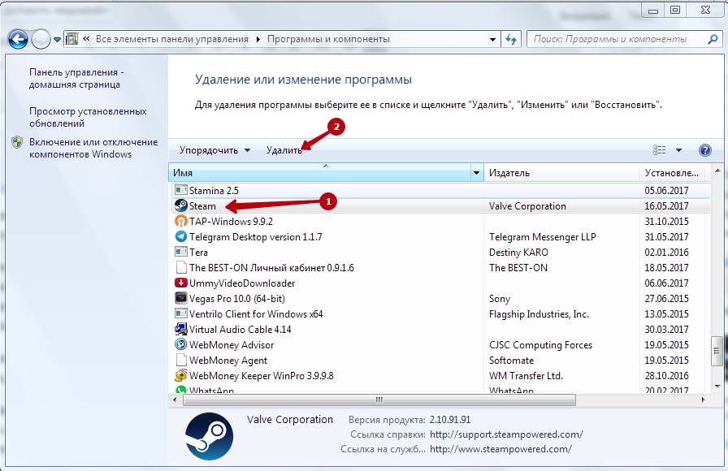
Task: Click publisher 'Telegram Messenger LLP' cell
Action: point(542,236)
